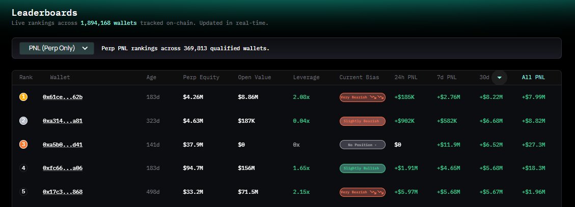The height and width of the screenshot is (207, 575).
Task: Click the Leaderboards heading
Action: pos(44,13)
